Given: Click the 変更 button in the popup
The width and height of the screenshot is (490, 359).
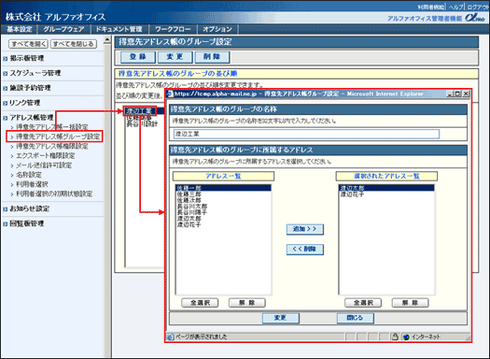Looking at the screenshot, I should (x=281, y=318).
